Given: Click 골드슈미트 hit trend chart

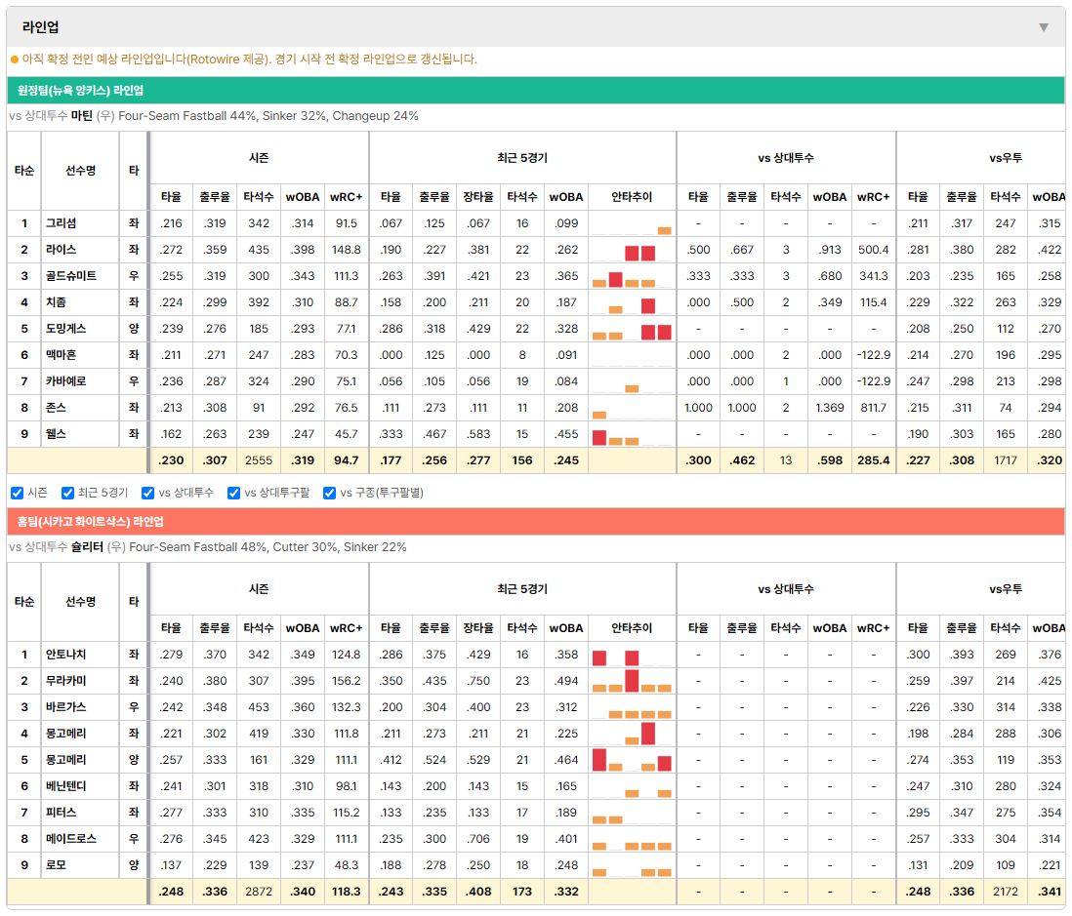Looking at the screenshot, I should [x=632, y=276].
